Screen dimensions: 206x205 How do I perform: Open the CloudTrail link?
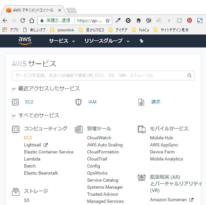click(97, 159)
